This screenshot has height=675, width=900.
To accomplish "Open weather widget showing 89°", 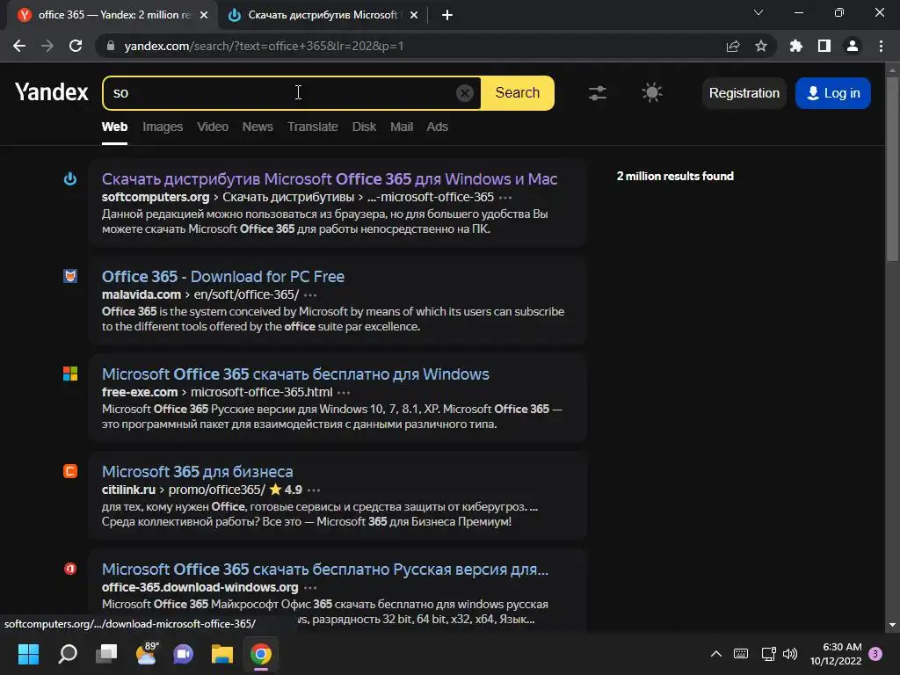I will 147,653.
